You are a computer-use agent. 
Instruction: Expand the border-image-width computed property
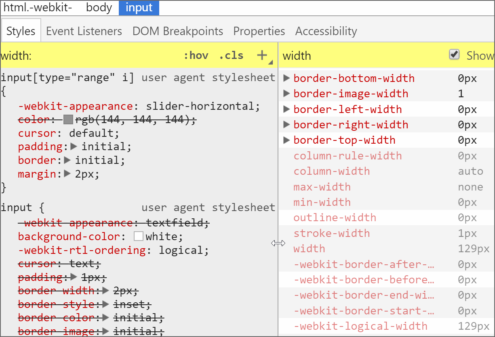287,94
